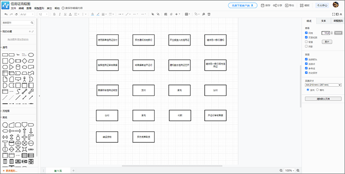Enable the 阴影 shadow checkbox
345x174 pixels.
tap(306, 46)
